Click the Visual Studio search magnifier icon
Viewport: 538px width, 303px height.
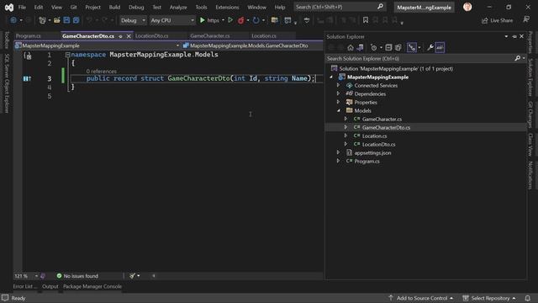point(380,7)
